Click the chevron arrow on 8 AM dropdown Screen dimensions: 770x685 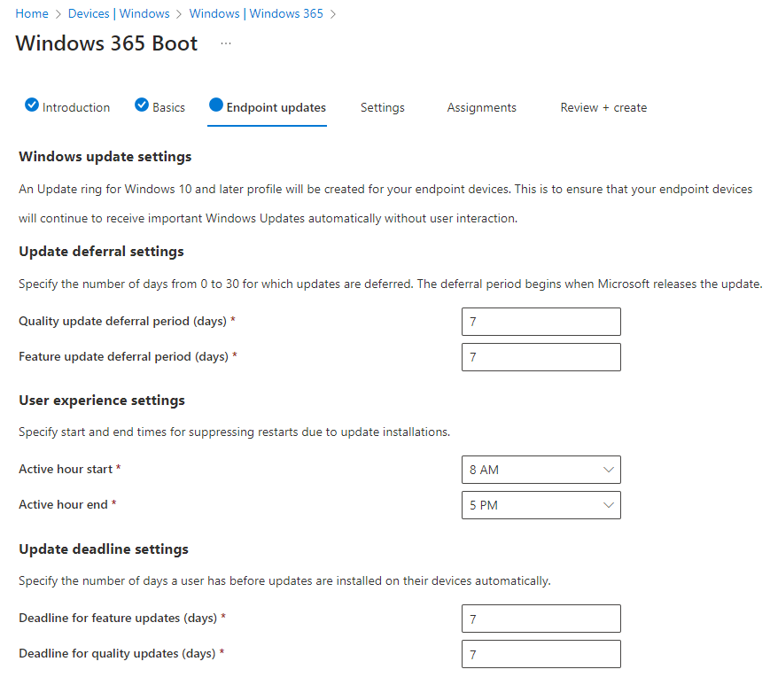click(608, 470)
